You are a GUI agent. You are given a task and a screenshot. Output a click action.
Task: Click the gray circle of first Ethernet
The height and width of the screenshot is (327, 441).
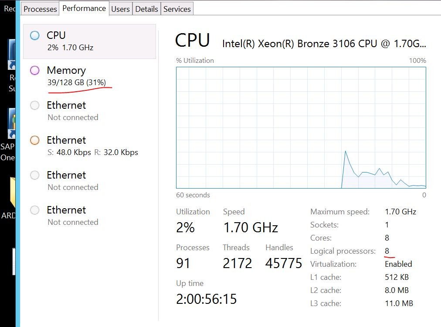(x=34, y=105)
